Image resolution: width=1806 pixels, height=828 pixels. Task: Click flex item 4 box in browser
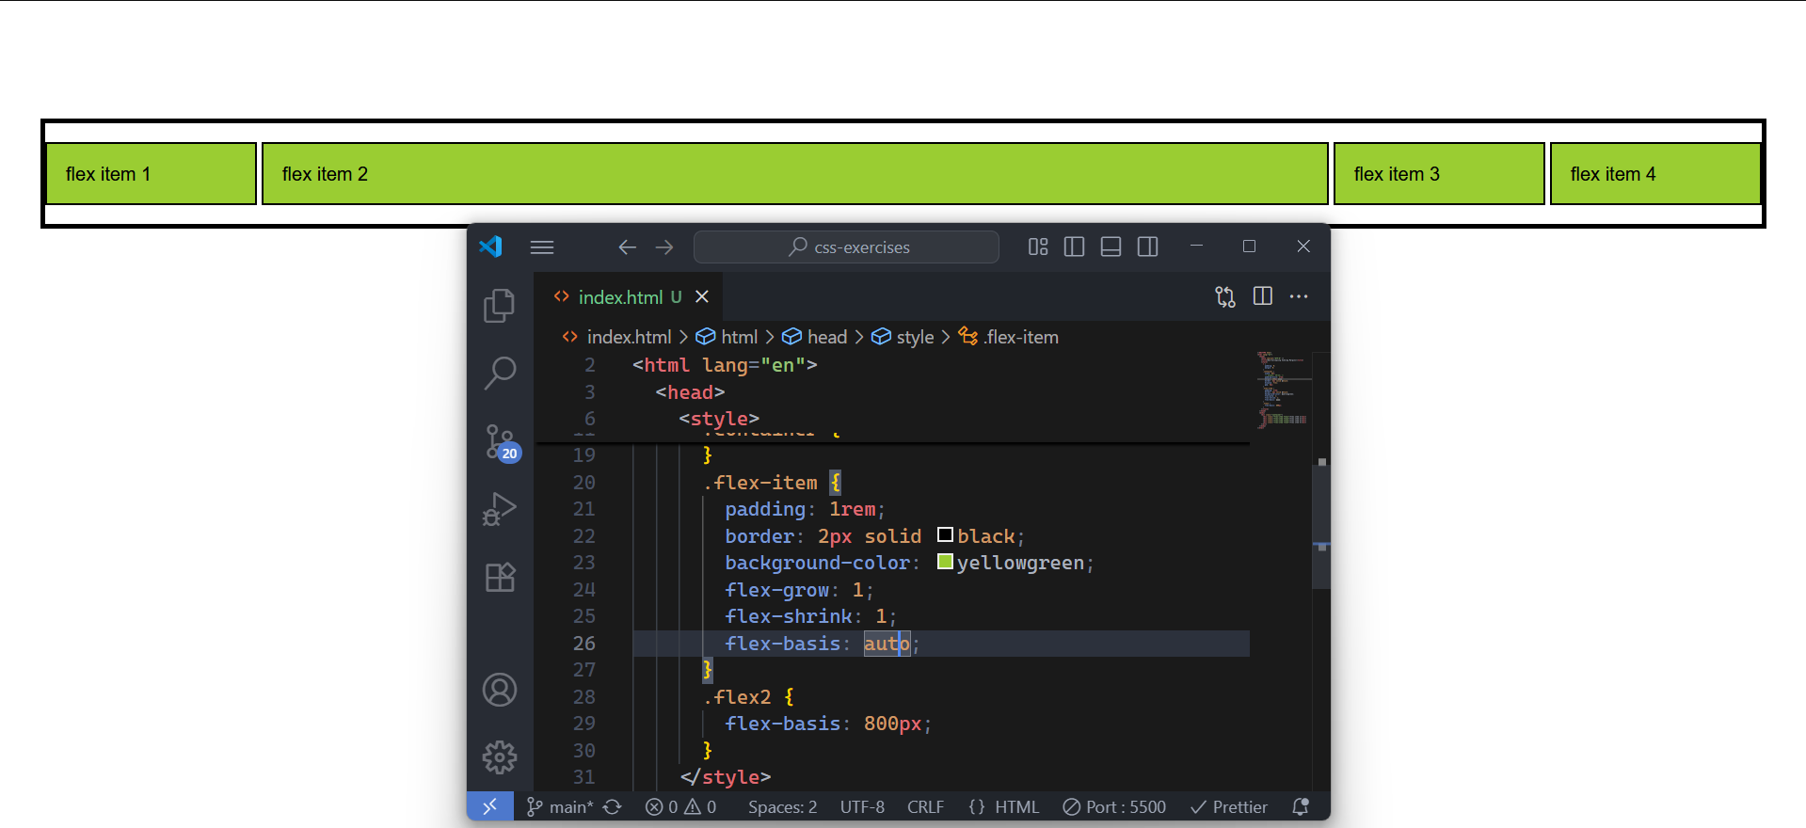(x=1656, y=174)
